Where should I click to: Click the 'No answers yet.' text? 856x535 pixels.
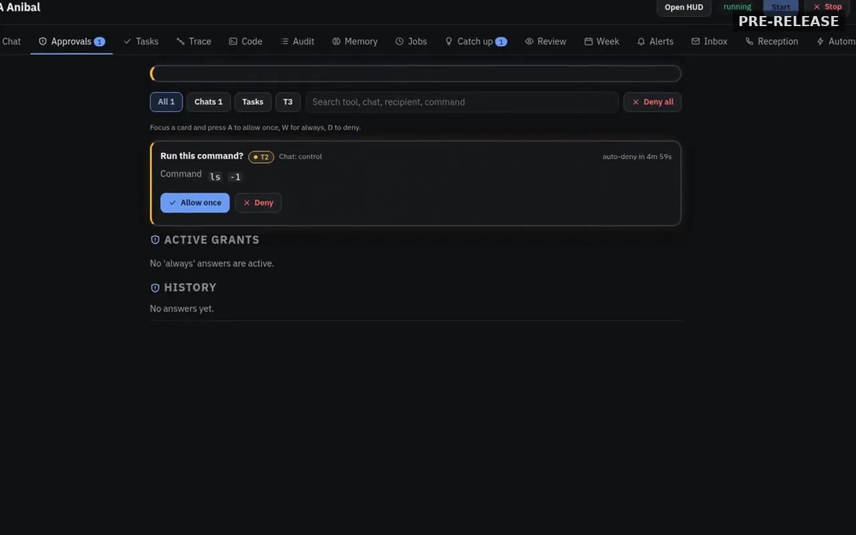pyautogui.click(x=182, y=308)
